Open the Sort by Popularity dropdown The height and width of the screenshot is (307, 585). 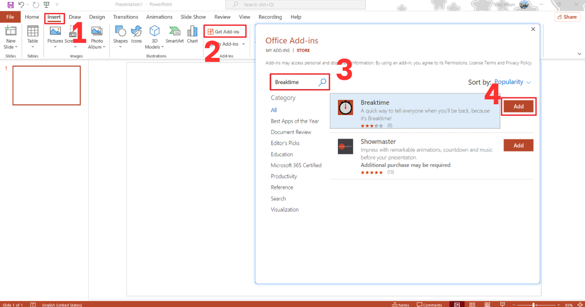tap(512, 82)
